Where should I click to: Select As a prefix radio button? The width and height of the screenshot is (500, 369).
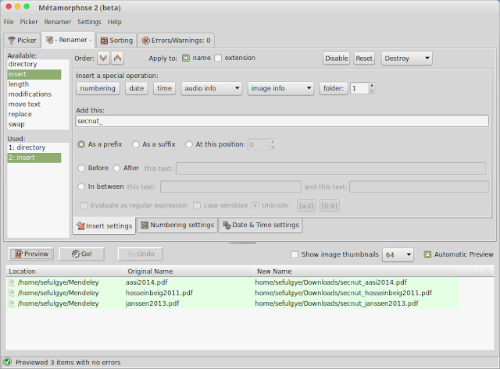click(x=81, y=144)
